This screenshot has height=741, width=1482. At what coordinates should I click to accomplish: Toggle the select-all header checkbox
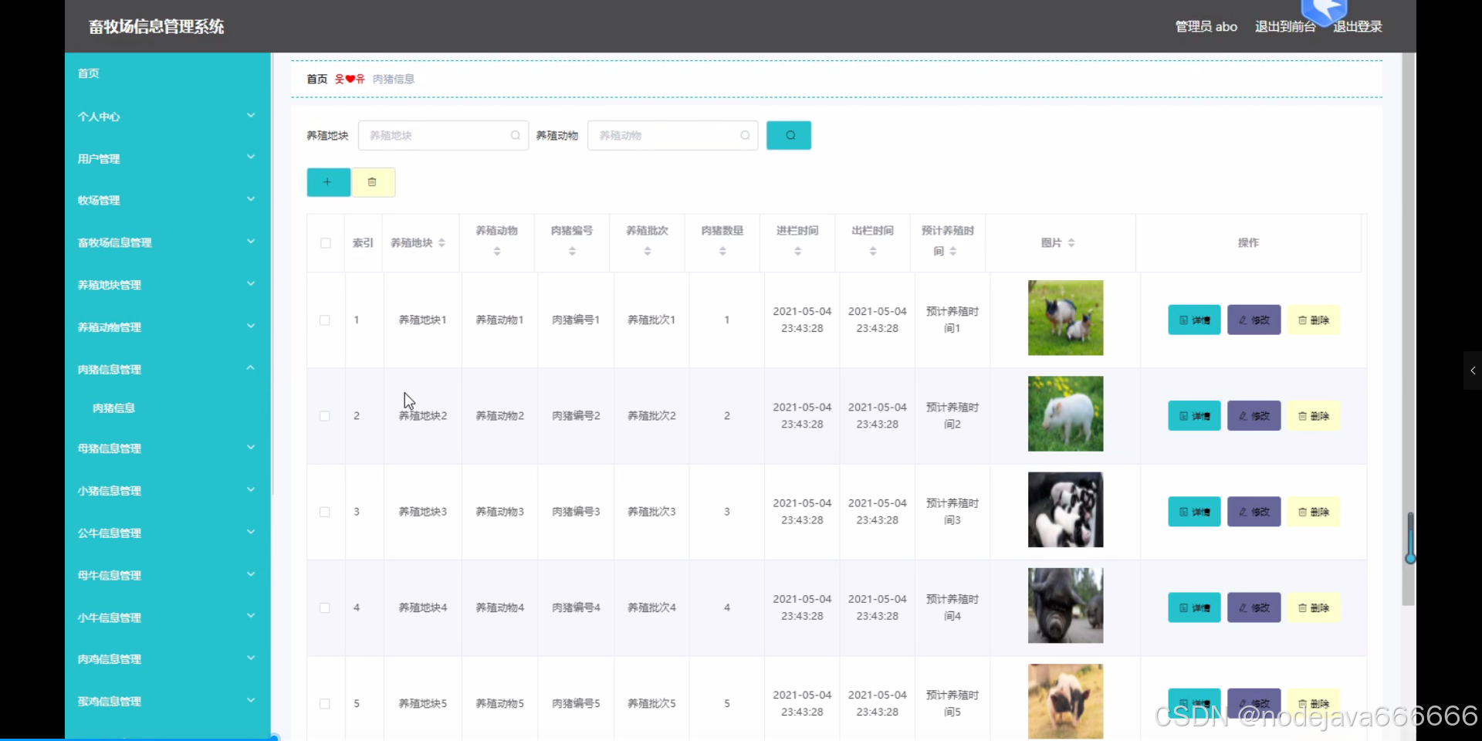tap(326, 243)
